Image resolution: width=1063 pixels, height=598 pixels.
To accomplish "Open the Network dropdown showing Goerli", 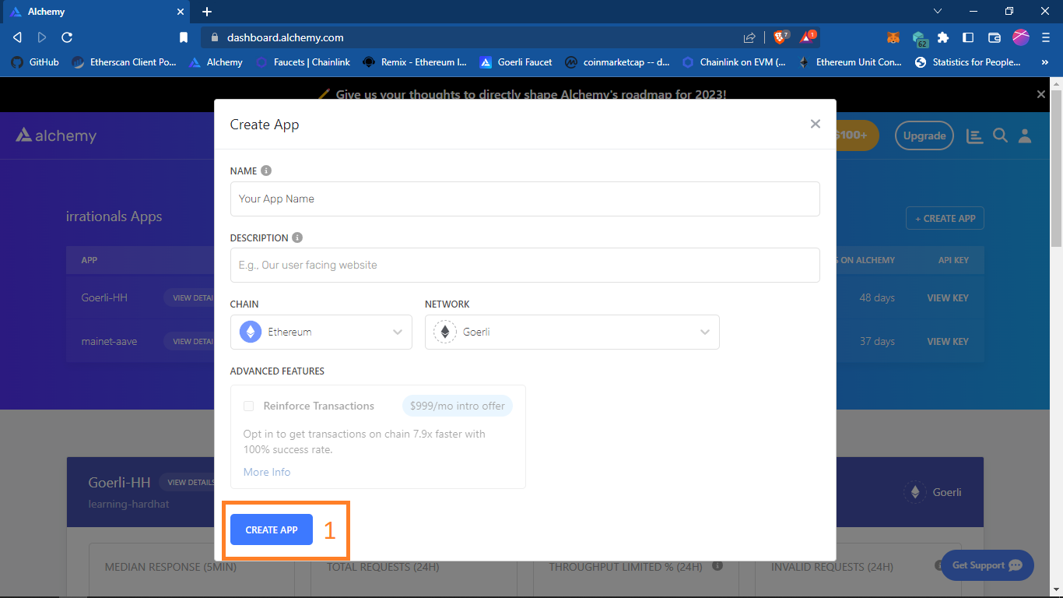I will [x=572, y=332].
